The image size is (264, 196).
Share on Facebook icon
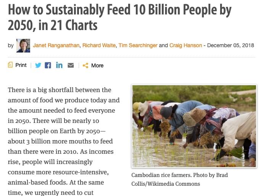click(48, 65)
